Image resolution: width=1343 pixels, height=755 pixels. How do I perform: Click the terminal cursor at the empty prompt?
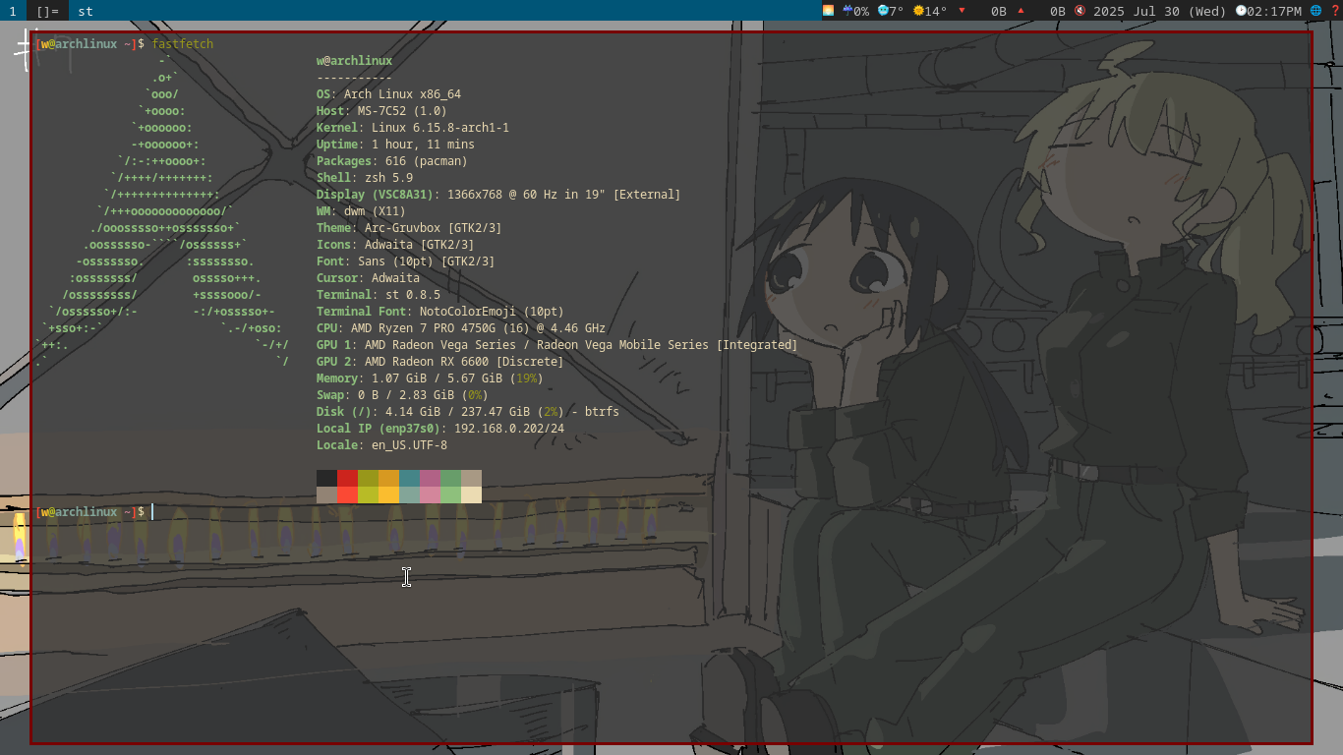(152, 512)
